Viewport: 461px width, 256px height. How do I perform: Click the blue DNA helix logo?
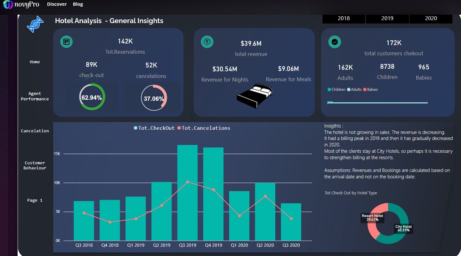tap(35, 25)
